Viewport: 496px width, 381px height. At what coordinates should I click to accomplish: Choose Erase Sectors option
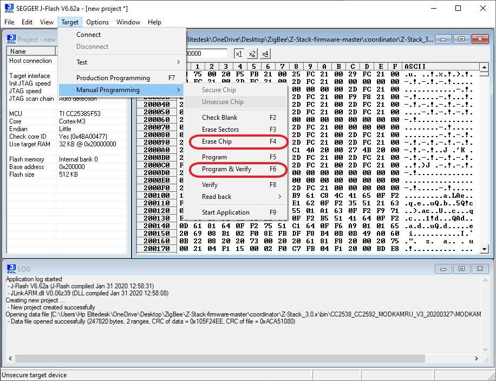click(x=236, y=130)
